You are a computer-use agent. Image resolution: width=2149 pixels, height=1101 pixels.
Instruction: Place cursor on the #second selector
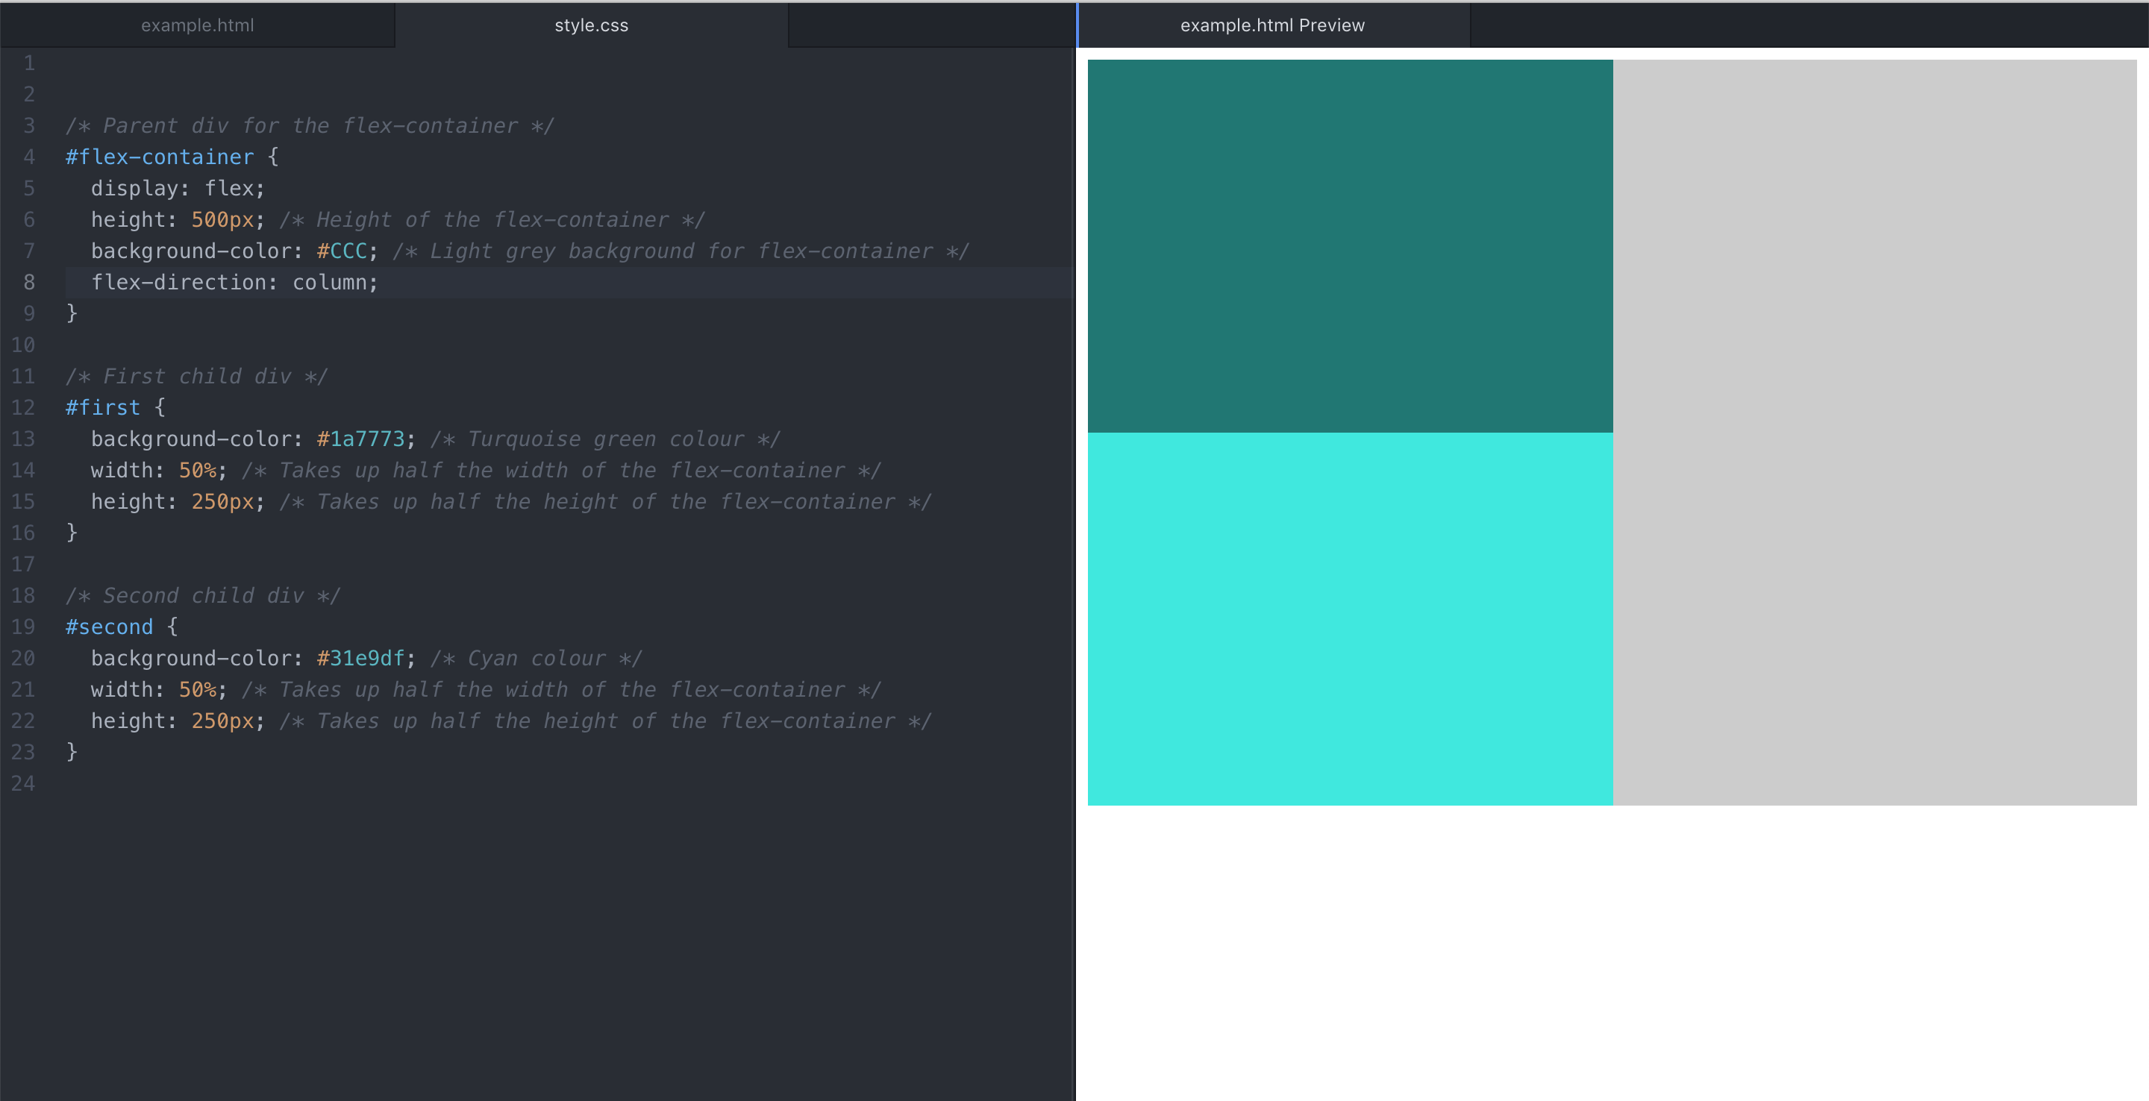pos(109,627)
